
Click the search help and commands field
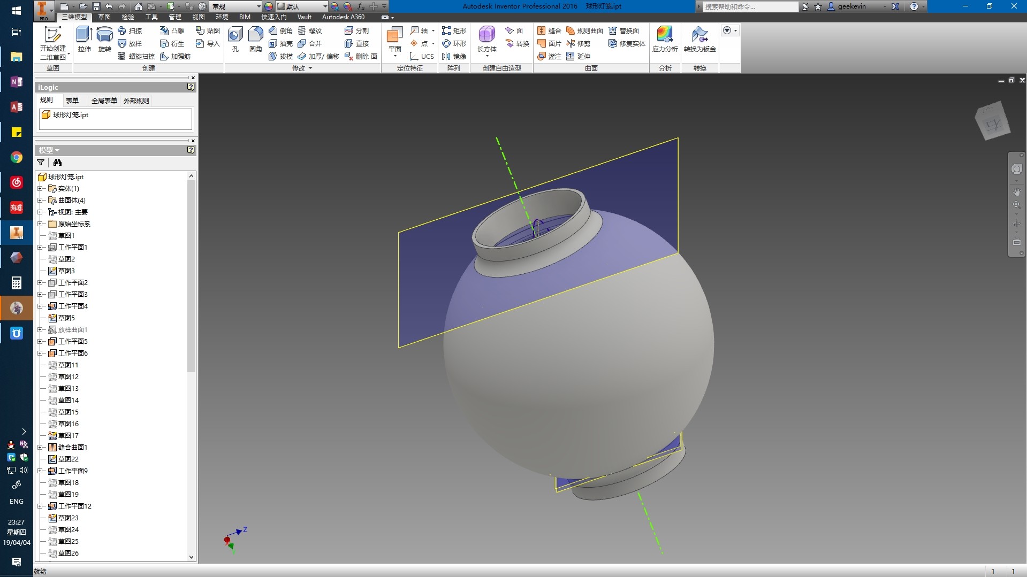click(749, 6)
